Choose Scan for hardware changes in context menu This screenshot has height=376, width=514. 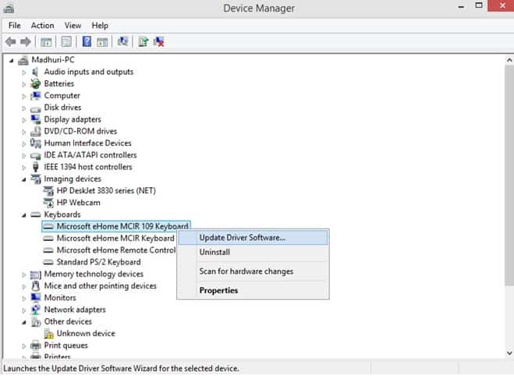click(253, 271)
